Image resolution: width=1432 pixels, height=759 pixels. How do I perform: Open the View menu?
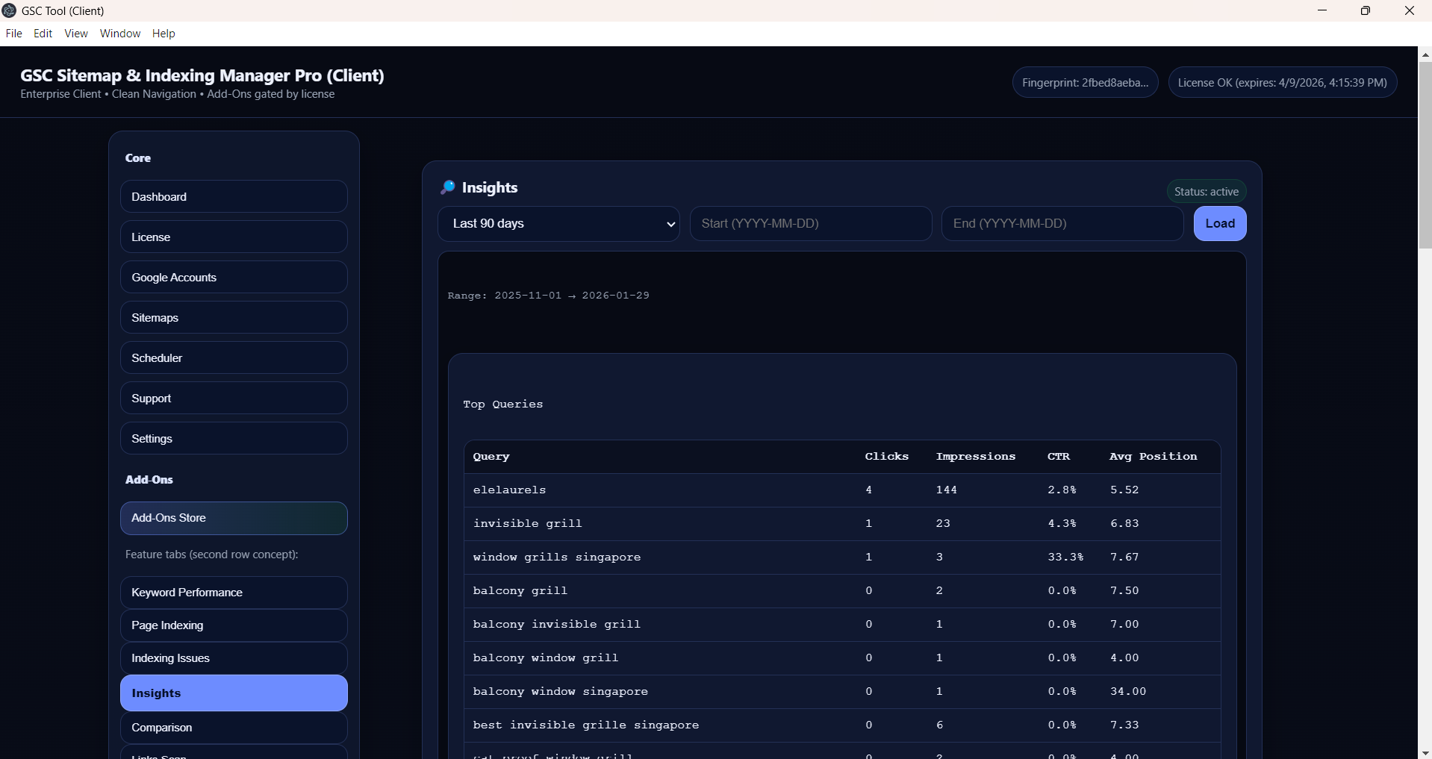click(76, 34)
